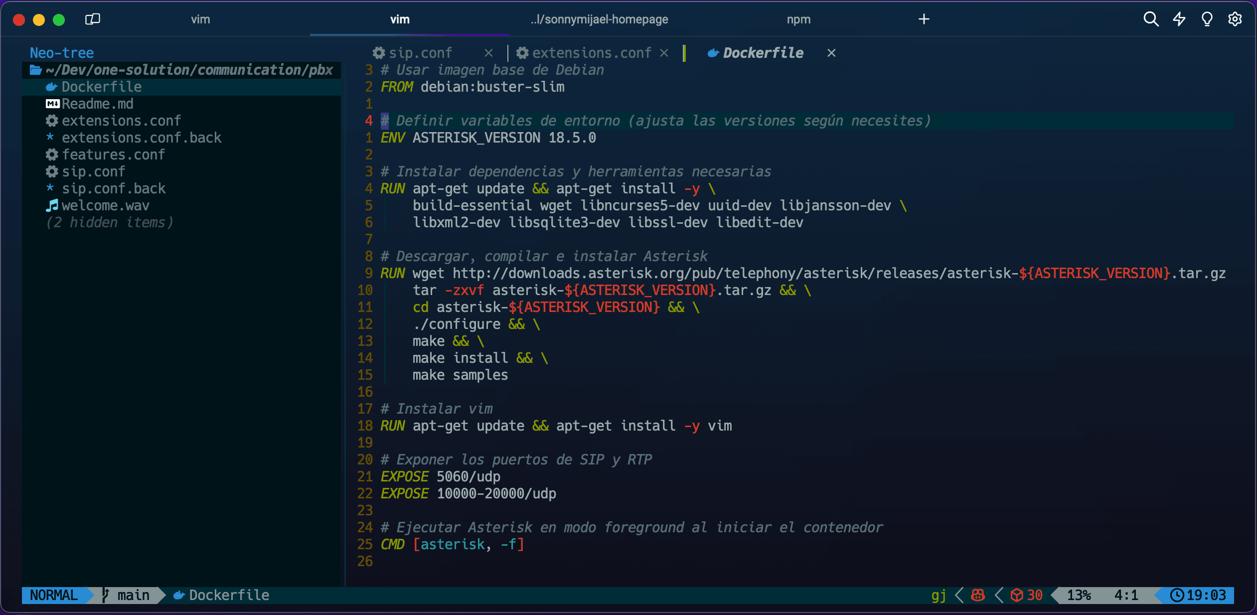The image size is (1257, 615).
Task: Click the markdown icon beside Readme.md
Action: coord(52,104)
